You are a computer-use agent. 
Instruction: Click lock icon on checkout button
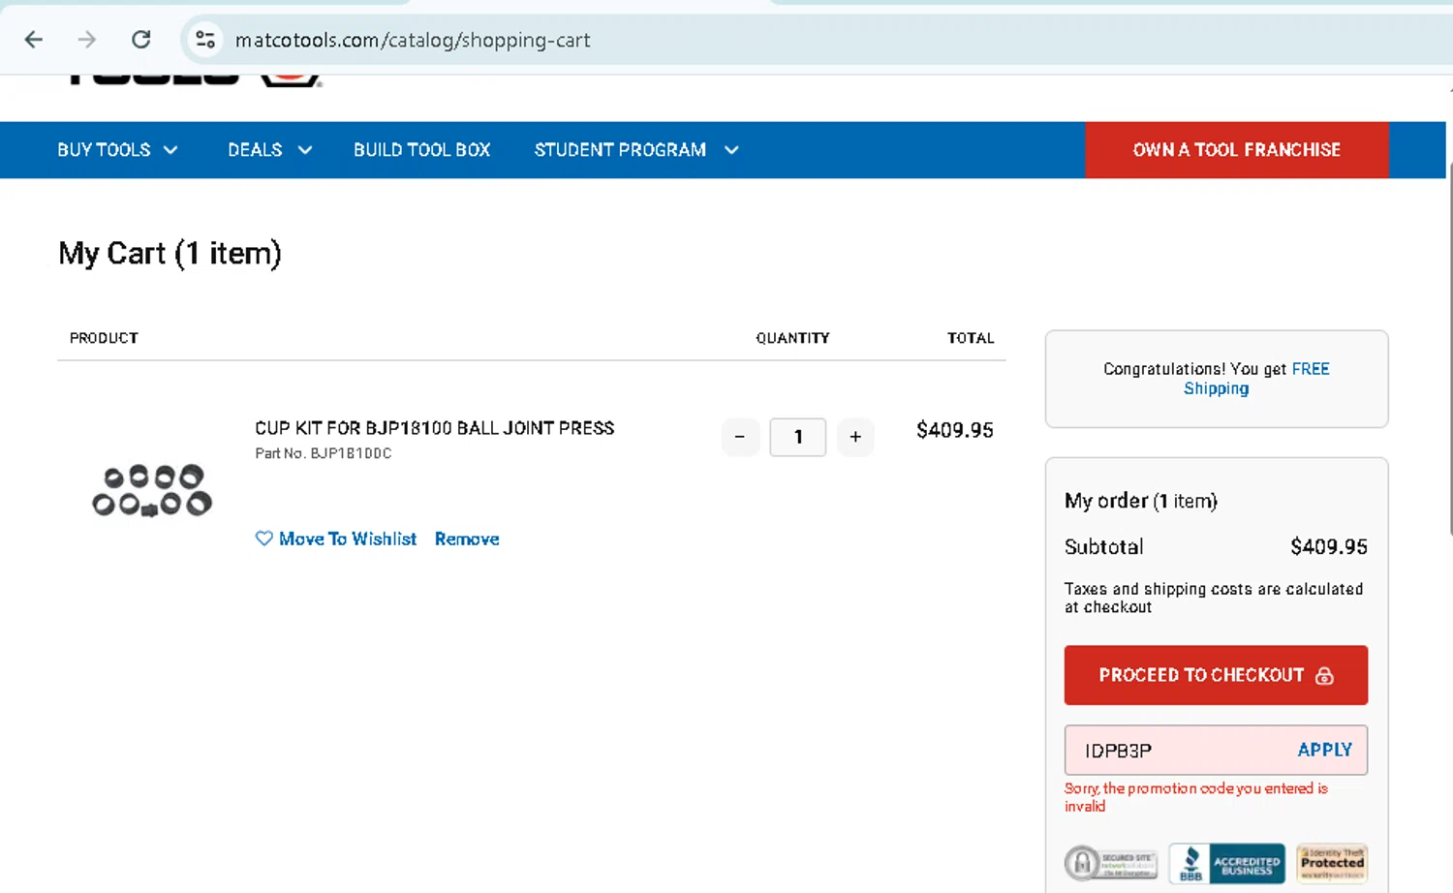(x=1324, y=676)
